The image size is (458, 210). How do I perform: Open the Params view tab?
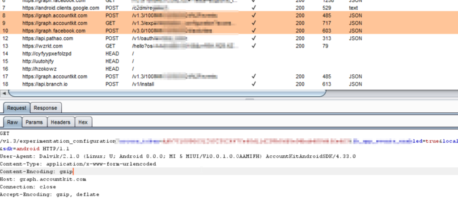tap(34, 122)
